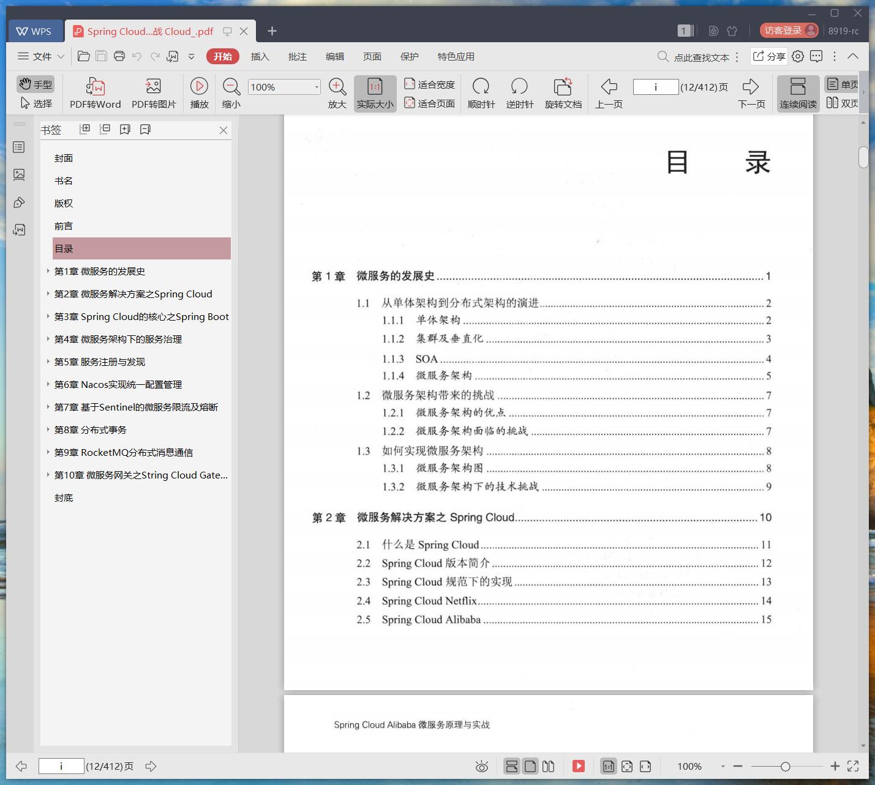
Task: Click the Find Text search box
Action: pyautogui.click(x=693, y=57)
